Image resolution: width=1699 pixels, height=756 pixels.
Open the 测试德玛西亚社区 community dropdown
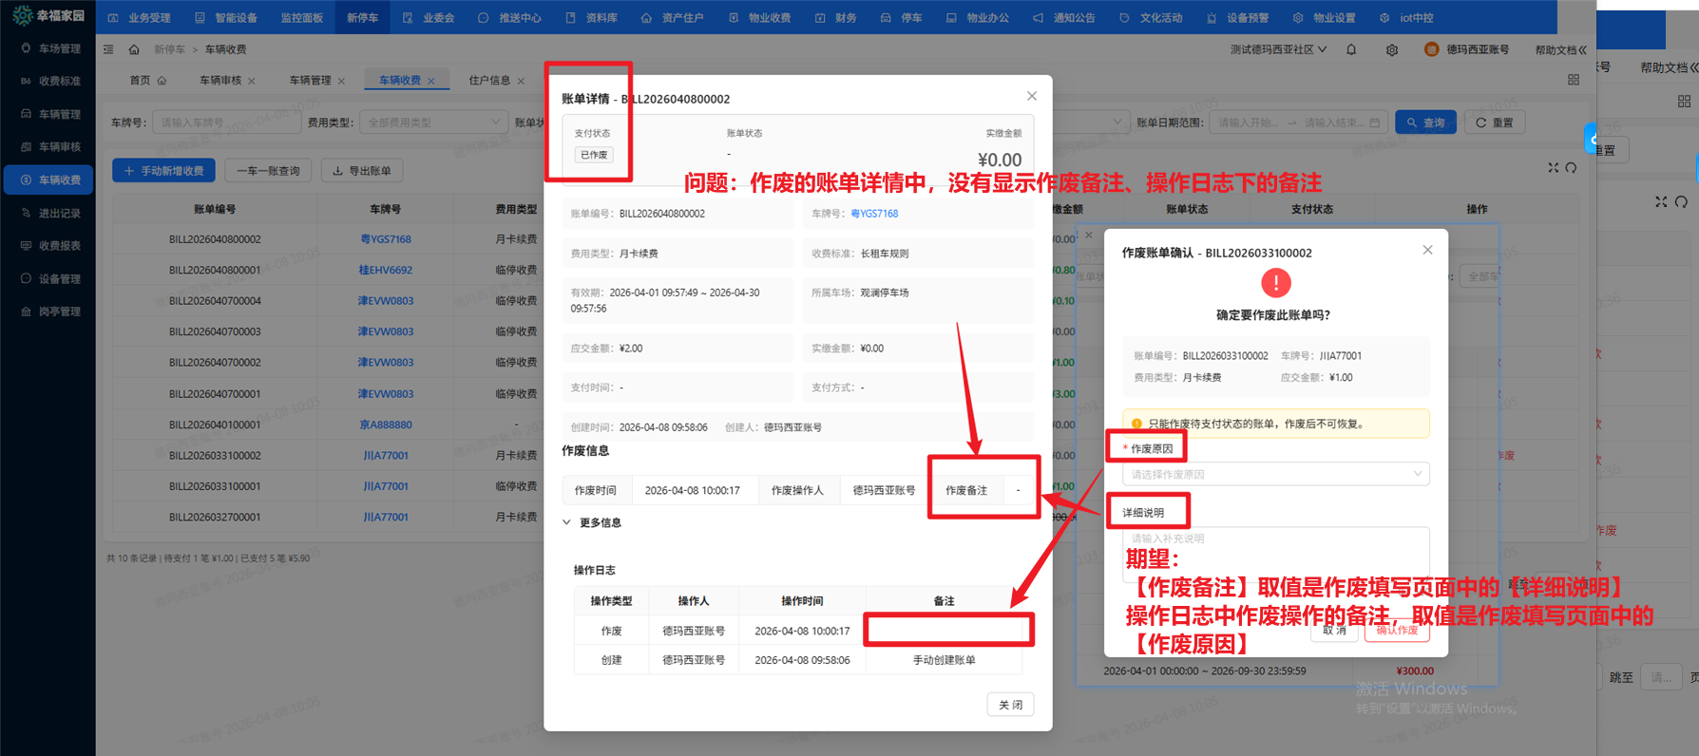(1278, 49)
